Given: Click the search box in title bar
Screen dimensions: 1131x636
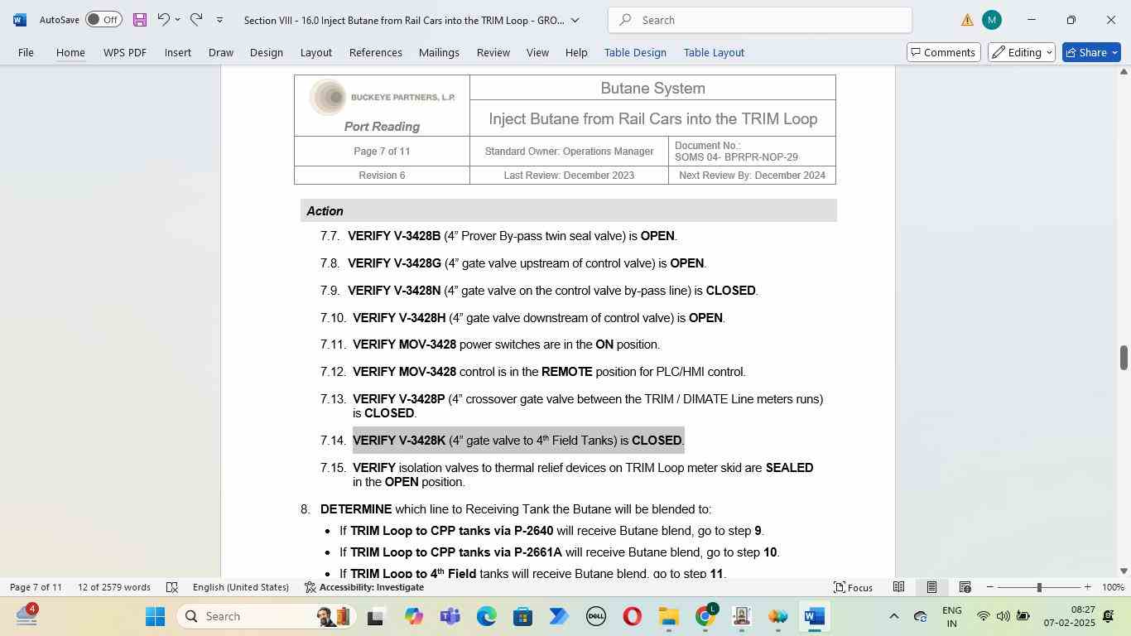Looking at the screenshot, I should [x=760, y=20].
